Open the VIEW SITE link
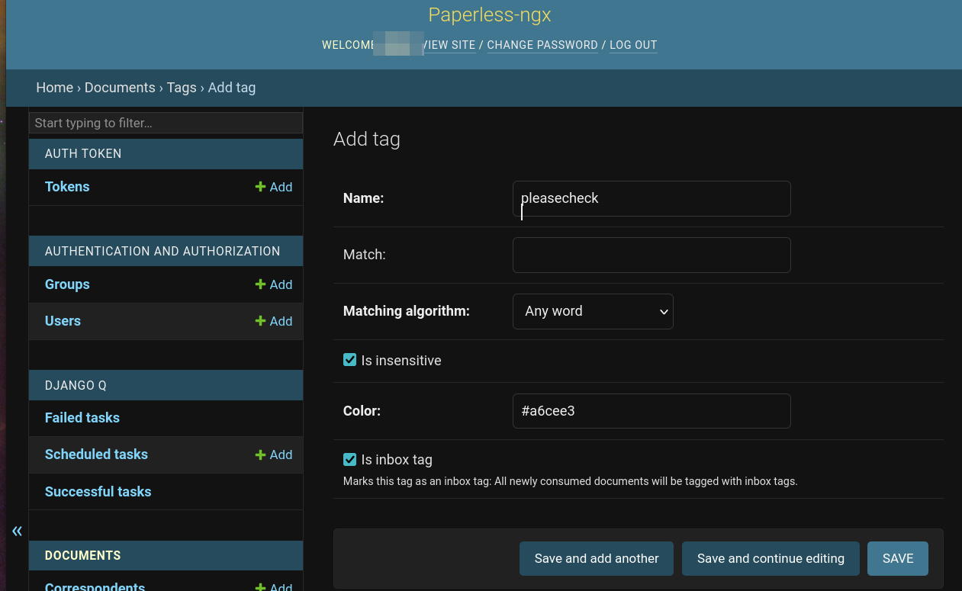The height and width of the screenshot is (591, 962). tap(449, 45)
